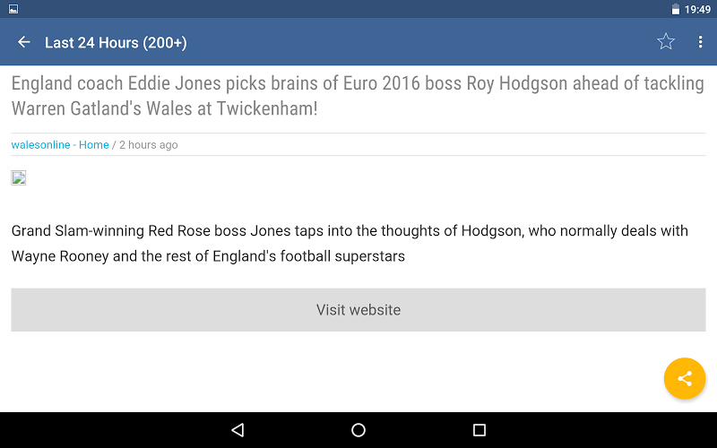Tap the picture notification icon in status bar

tap(13, 9)
